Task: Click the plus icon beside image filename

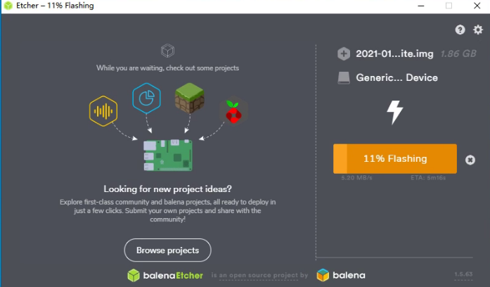Action: (344, 53)
